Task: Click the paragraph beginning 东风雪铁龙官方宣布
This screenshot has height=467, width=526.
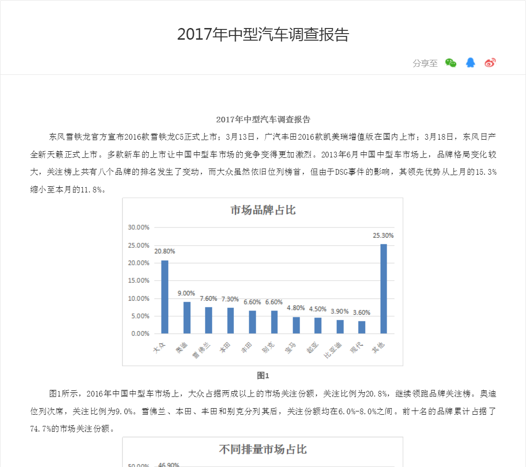Action: (263, 163)
